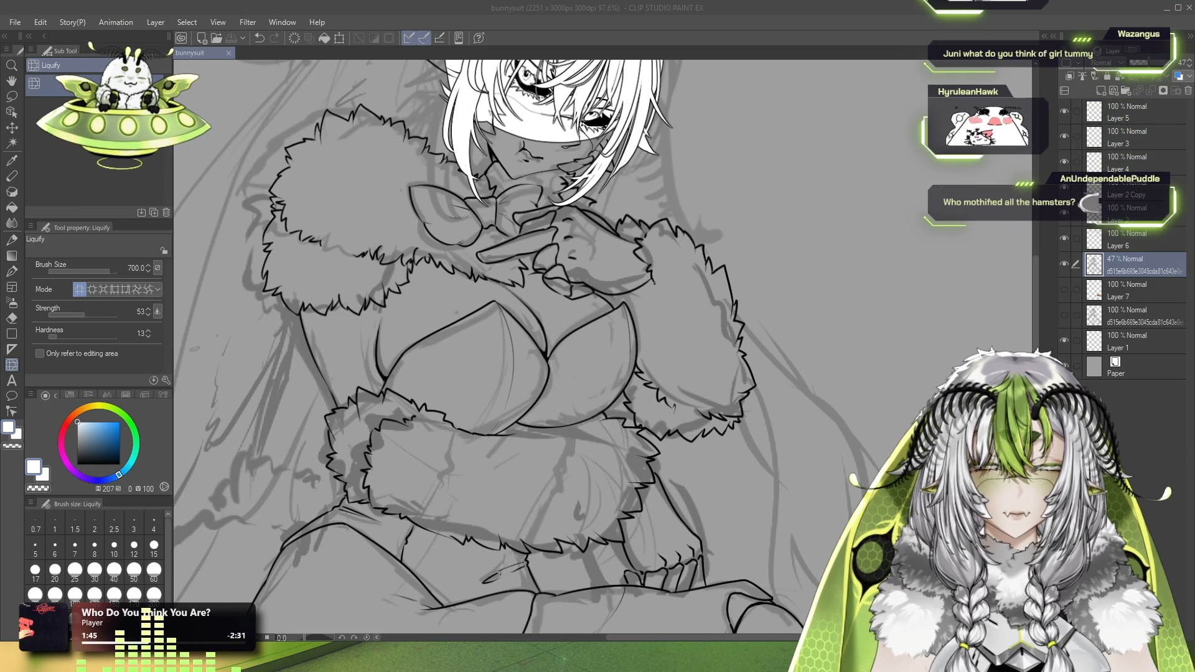Enable Only refer to editing area
This screenshot has width=1195, height=672.
(40, 353)
